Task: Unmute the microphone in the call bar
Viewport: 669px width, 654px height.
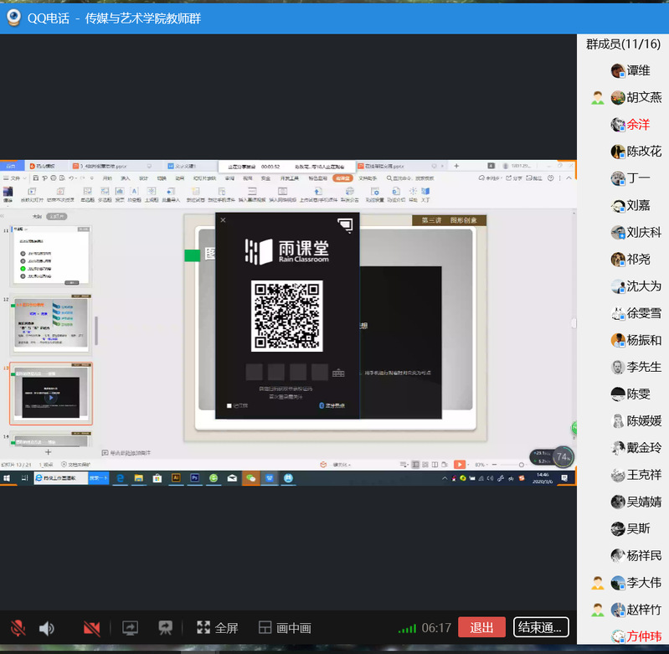Action: (18, 627)
